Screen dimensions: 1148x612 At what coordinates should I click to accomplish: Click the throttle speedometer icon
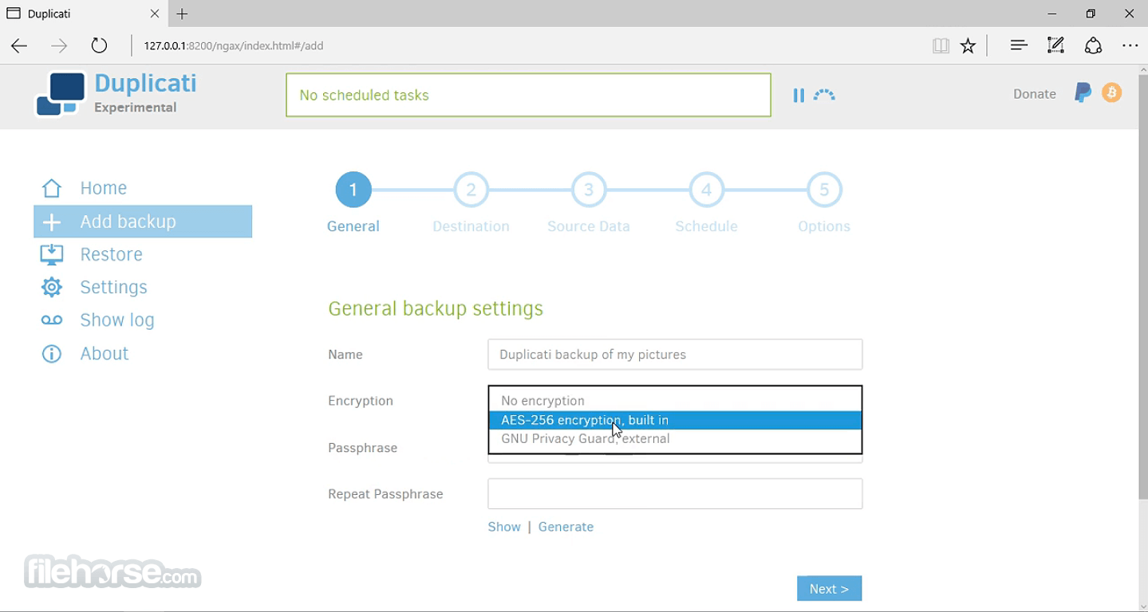(824, 96)
